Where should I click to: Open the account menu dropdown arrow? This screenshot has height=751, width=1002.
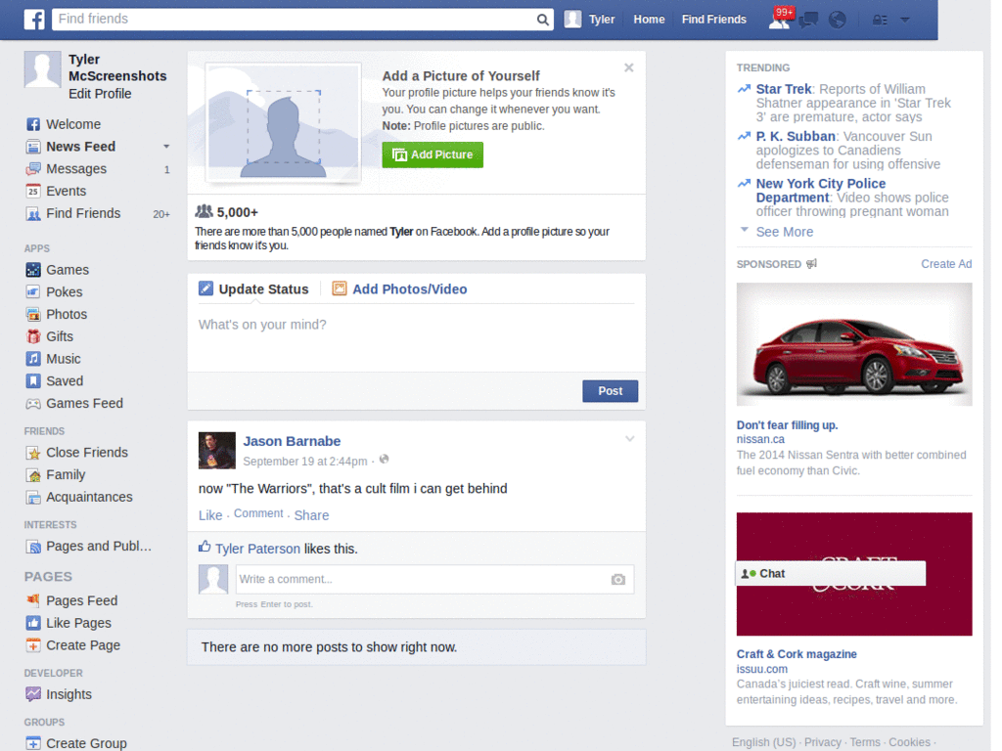905,20
